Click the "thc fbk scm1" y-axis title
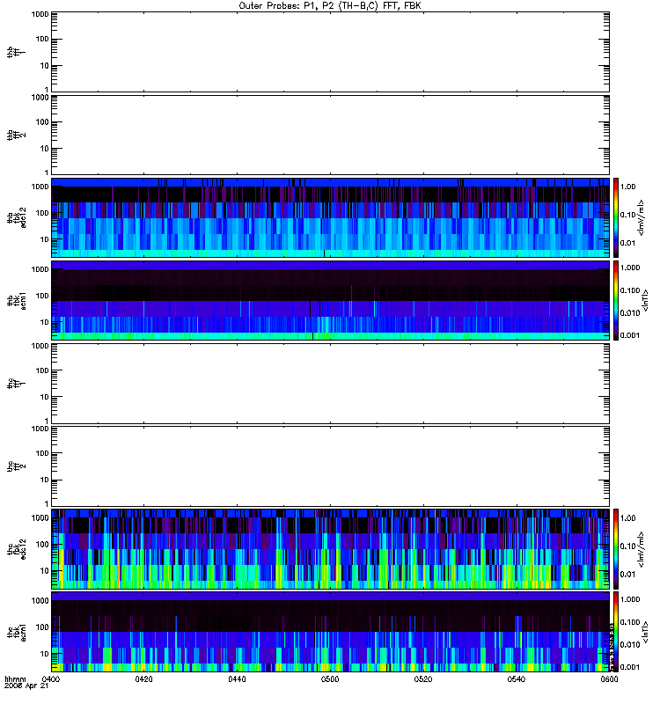This screenshot has height=704, width=660. 16,632
